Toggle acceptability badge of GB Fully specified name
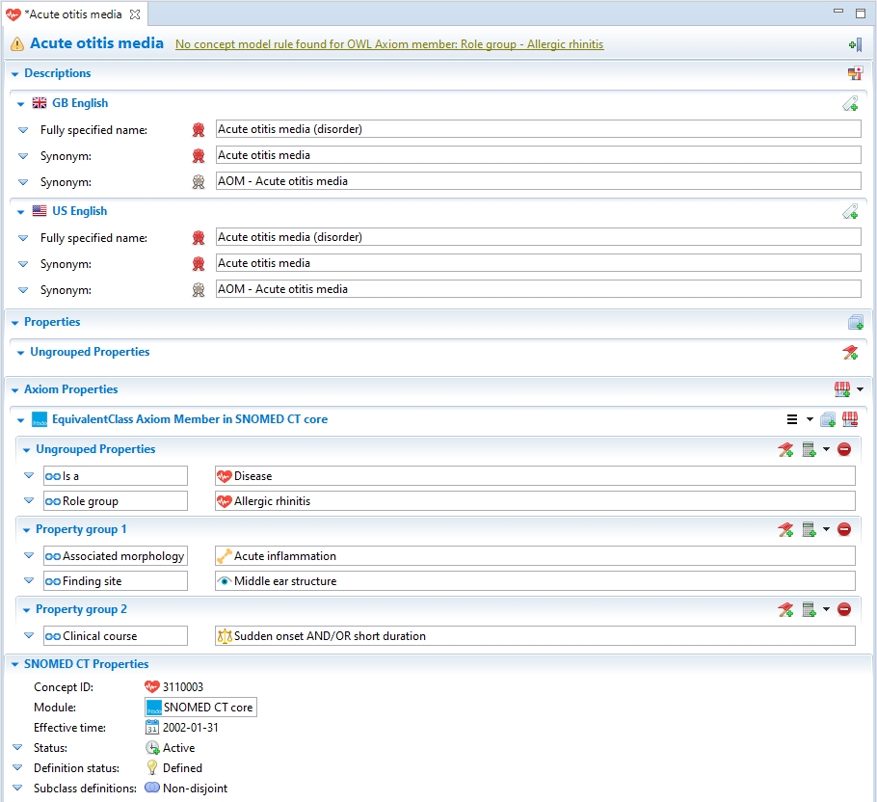Image resolution: width=877 pixels, height=802 pixels. point(199,129)
